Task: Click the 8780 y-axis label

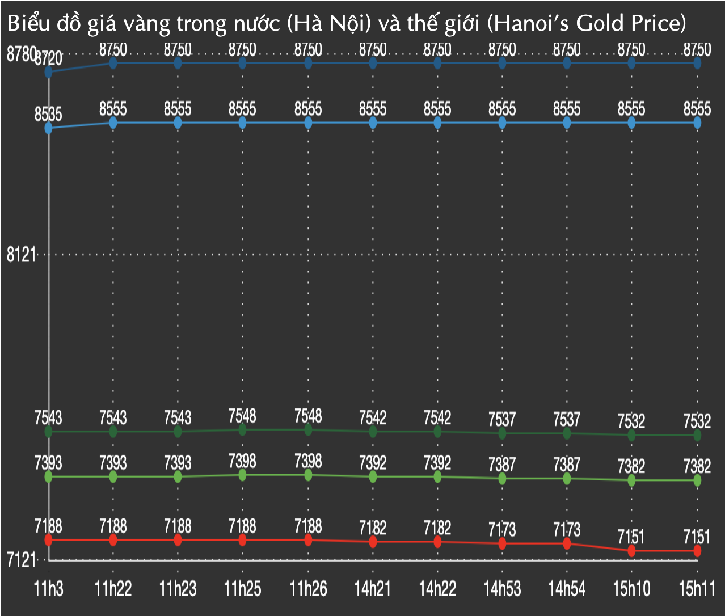Action: 20,55
